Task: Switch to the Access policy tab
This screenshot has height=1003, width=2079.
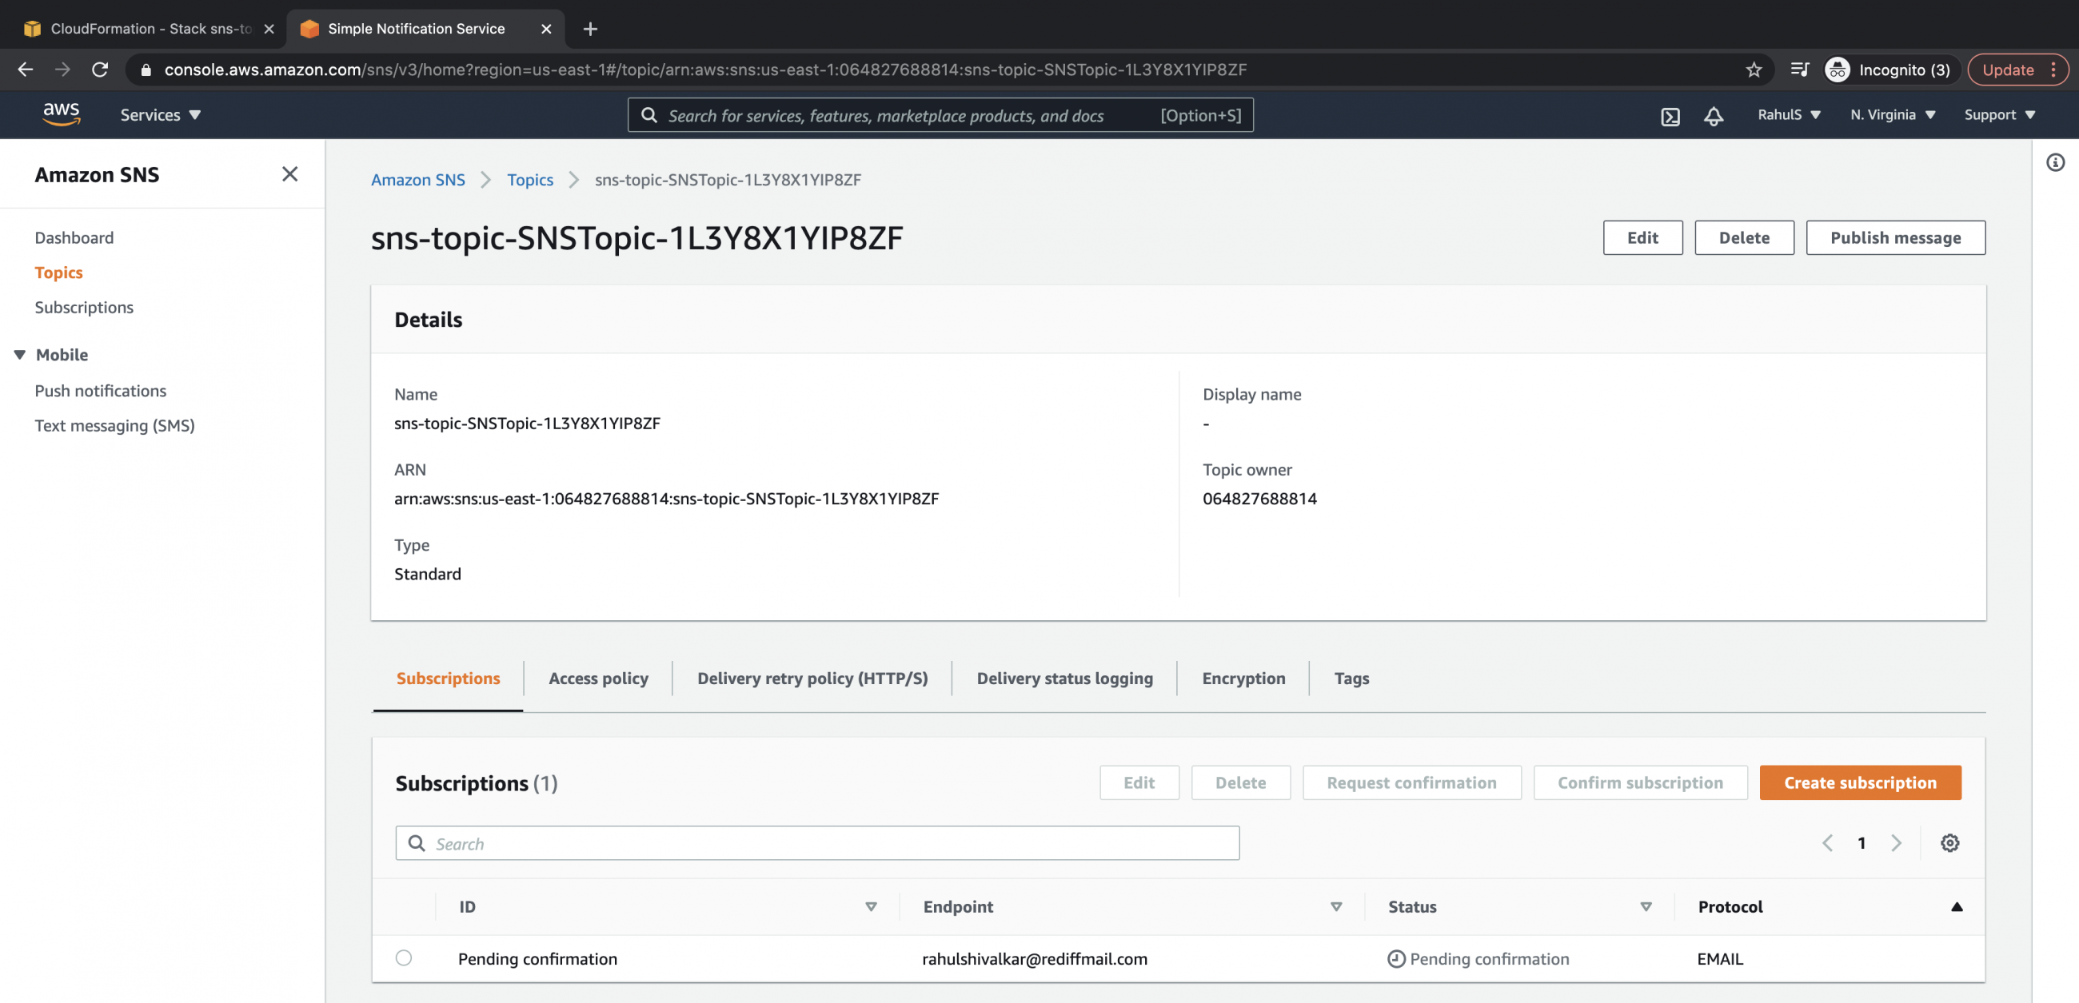Action: 598,678
